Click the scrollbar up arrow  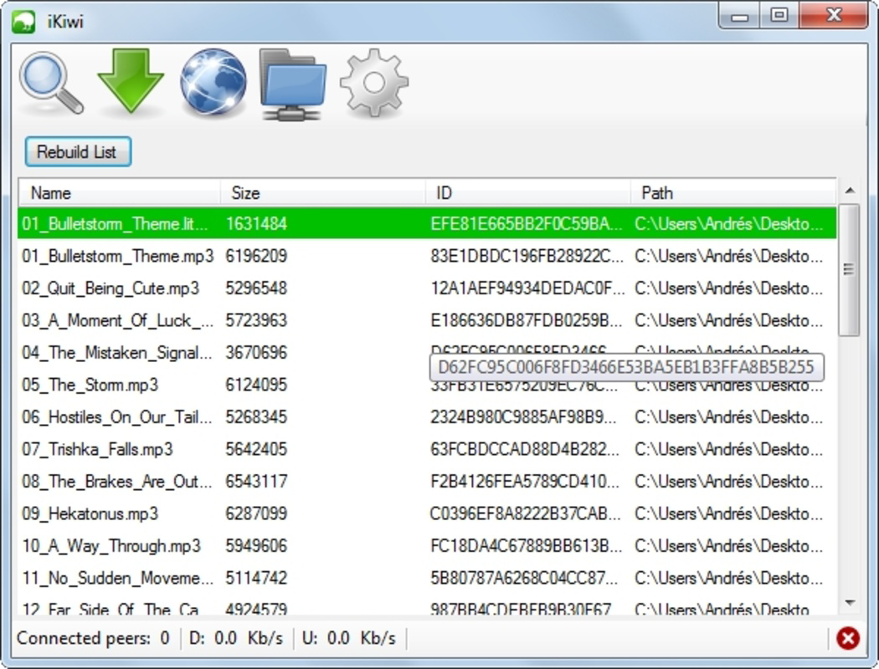[850, 191]
